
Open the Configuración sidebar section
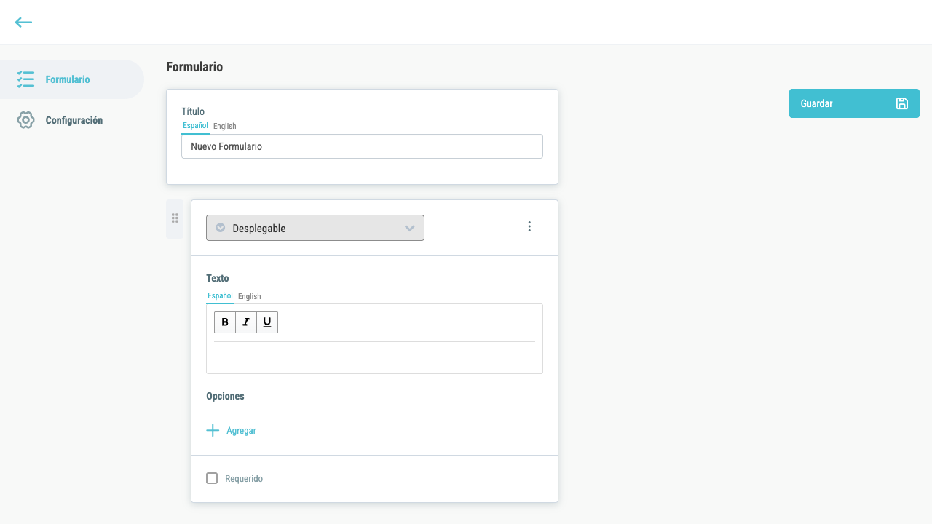[x=72, y=120]
